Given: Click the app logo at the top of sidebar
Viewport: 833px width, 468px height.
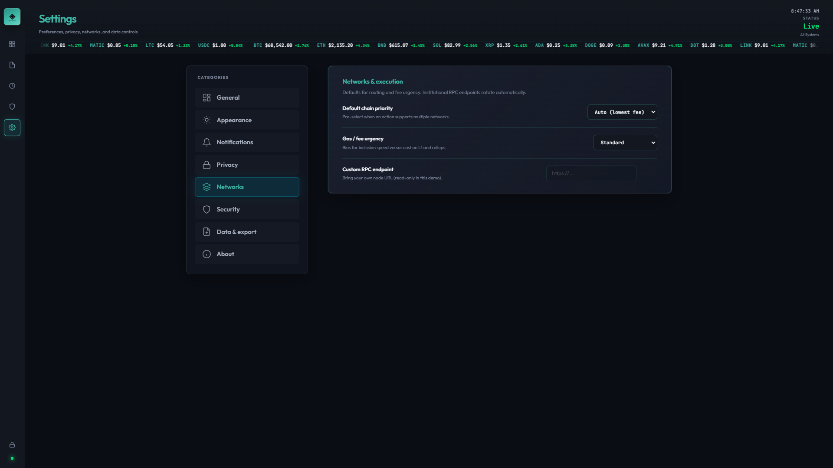Looking at the screenshot, I should pos(12,16).
